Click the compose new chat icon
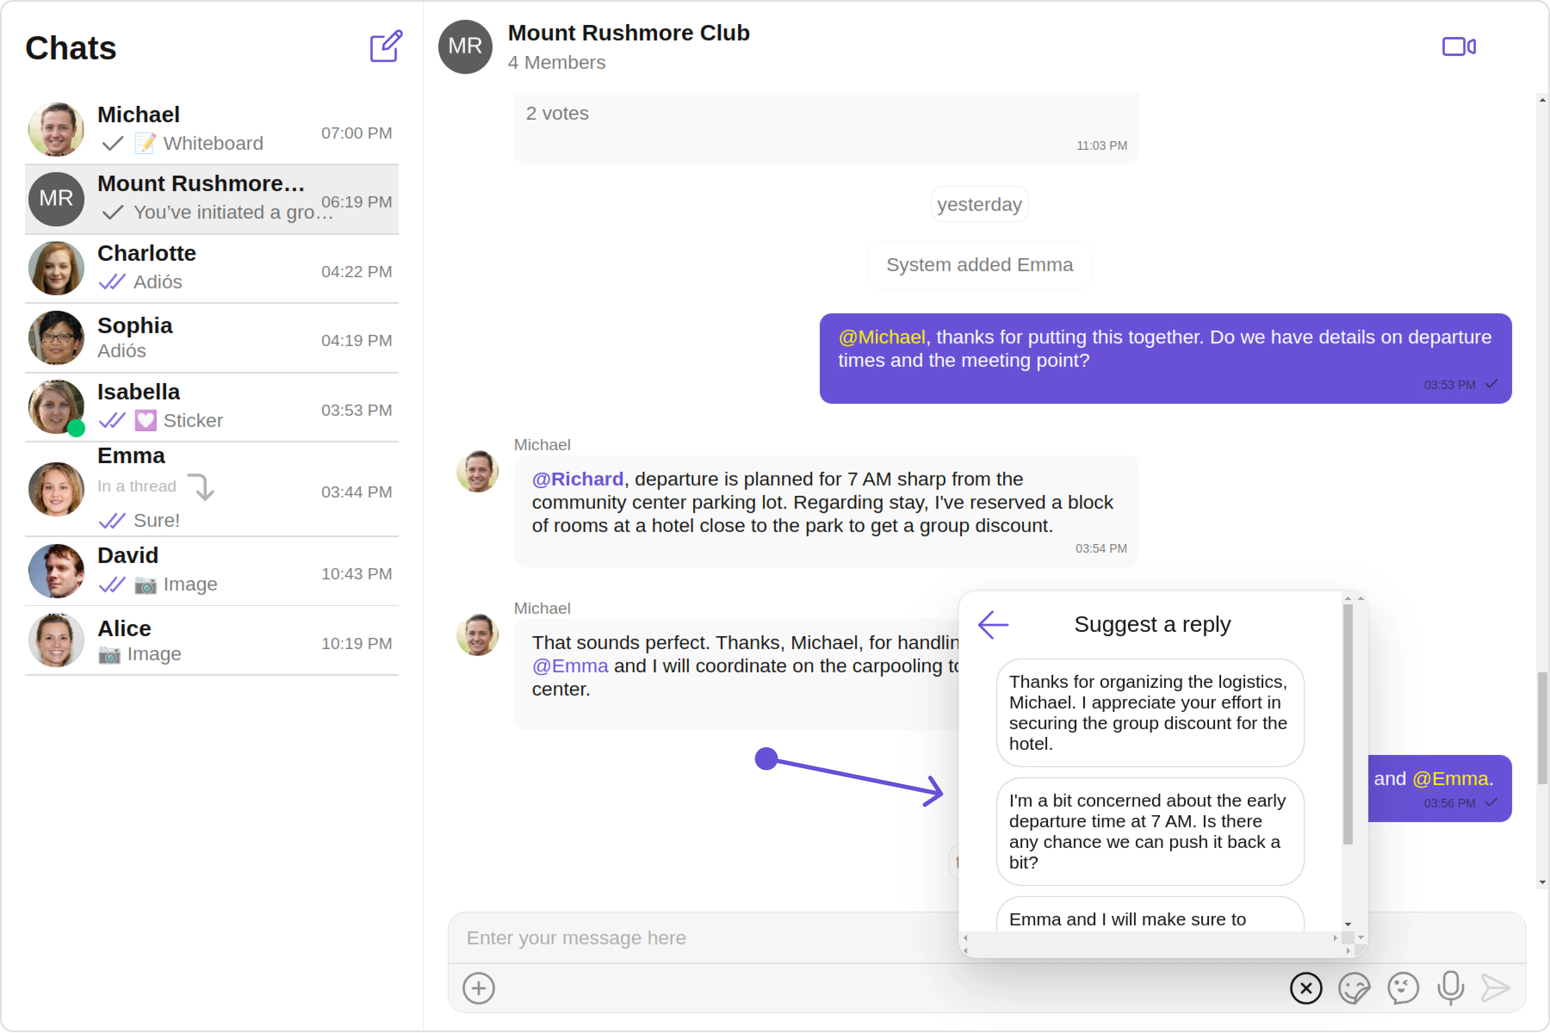 click(385, 46)
